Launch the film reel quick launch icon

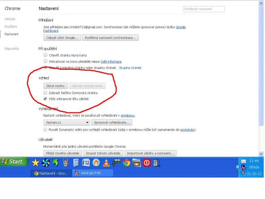click(116, 163)
